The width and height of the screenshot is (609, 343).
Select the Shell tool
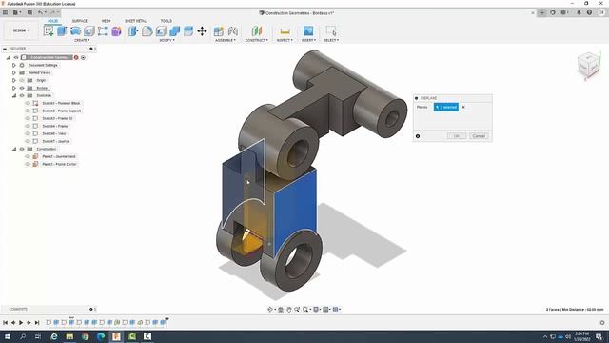pos(161,31)
